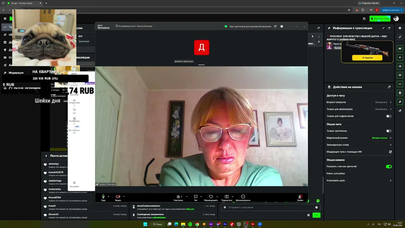Click the Zoom Workplace logo
Image resolution: width=405 pixels, height=228 pixels.
click(103, 27)
